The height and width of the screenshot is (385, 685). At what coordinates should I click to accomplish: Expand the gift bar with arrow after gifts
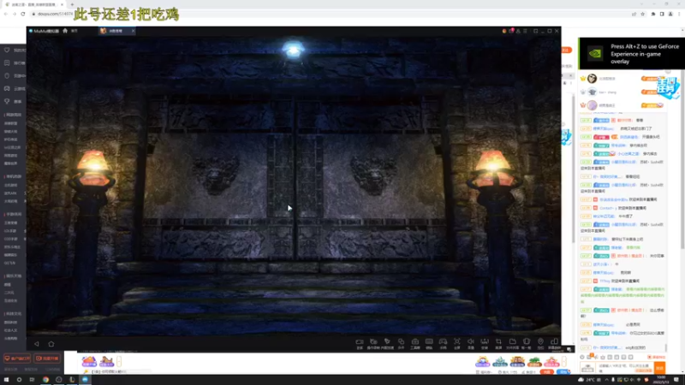coord(564,361)
